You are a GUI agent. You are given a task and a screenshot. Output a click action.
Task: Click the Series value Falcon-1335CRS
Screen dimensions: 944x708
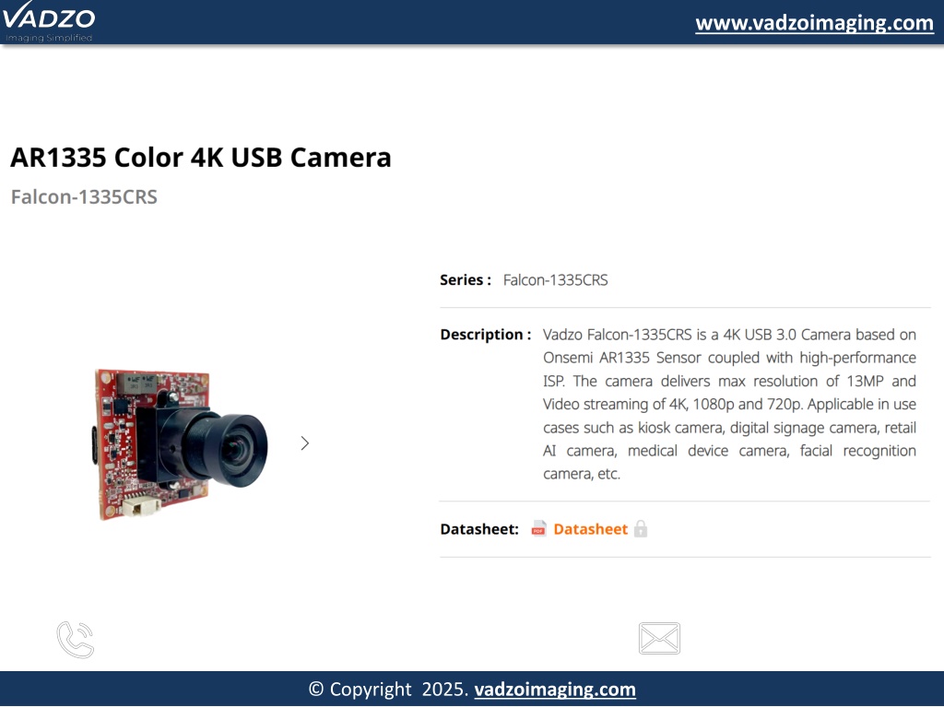pos(555,280)
